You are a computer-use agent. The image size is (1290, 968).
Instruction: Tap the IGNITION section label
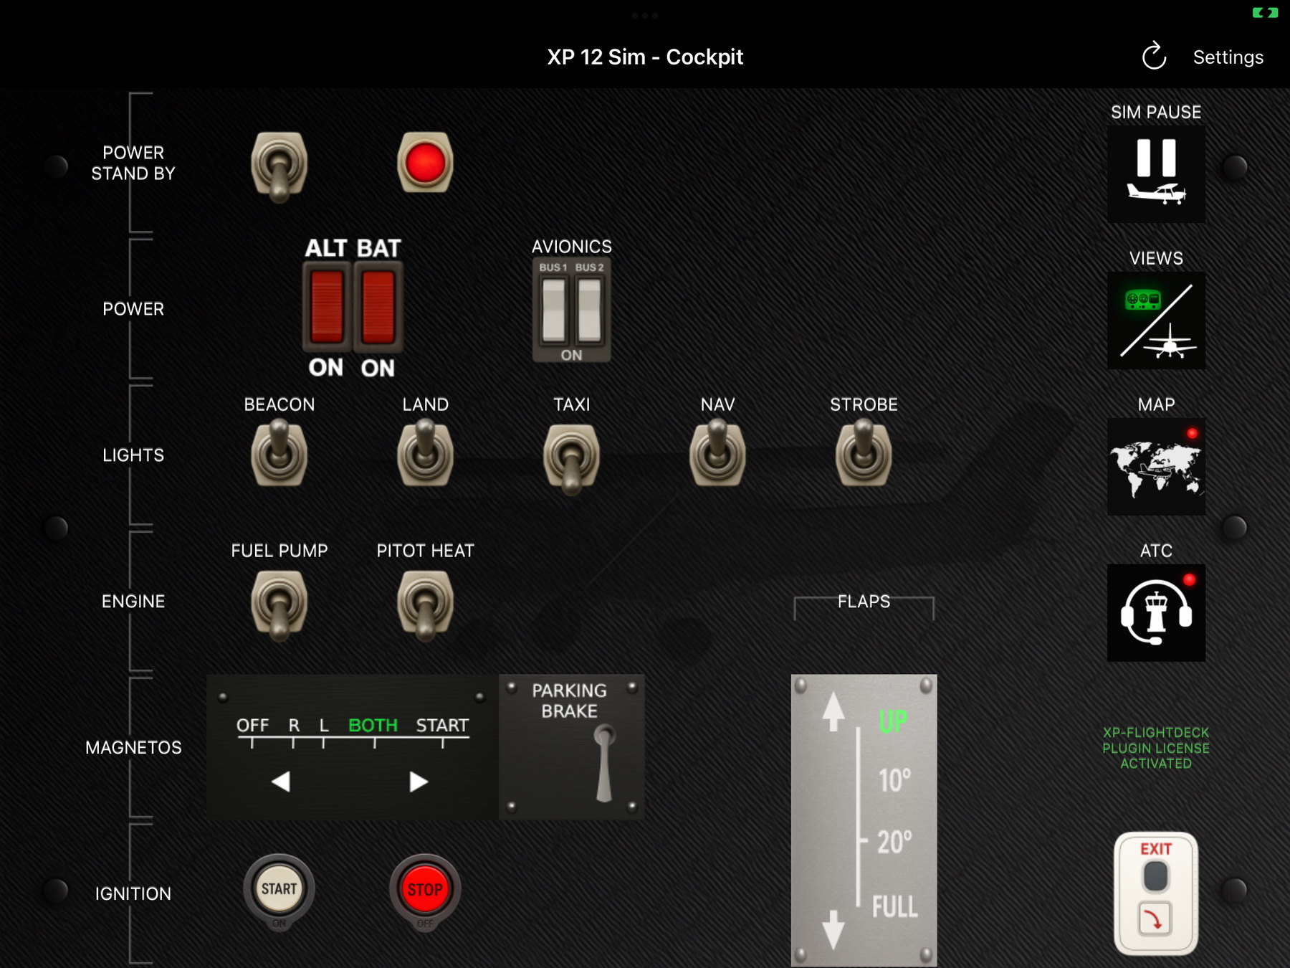133,894
